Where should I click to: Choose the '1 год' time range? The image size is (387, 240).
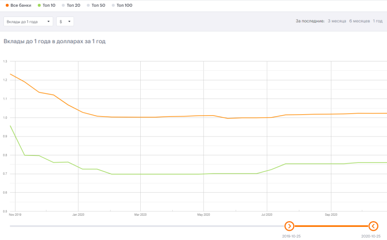377,21
